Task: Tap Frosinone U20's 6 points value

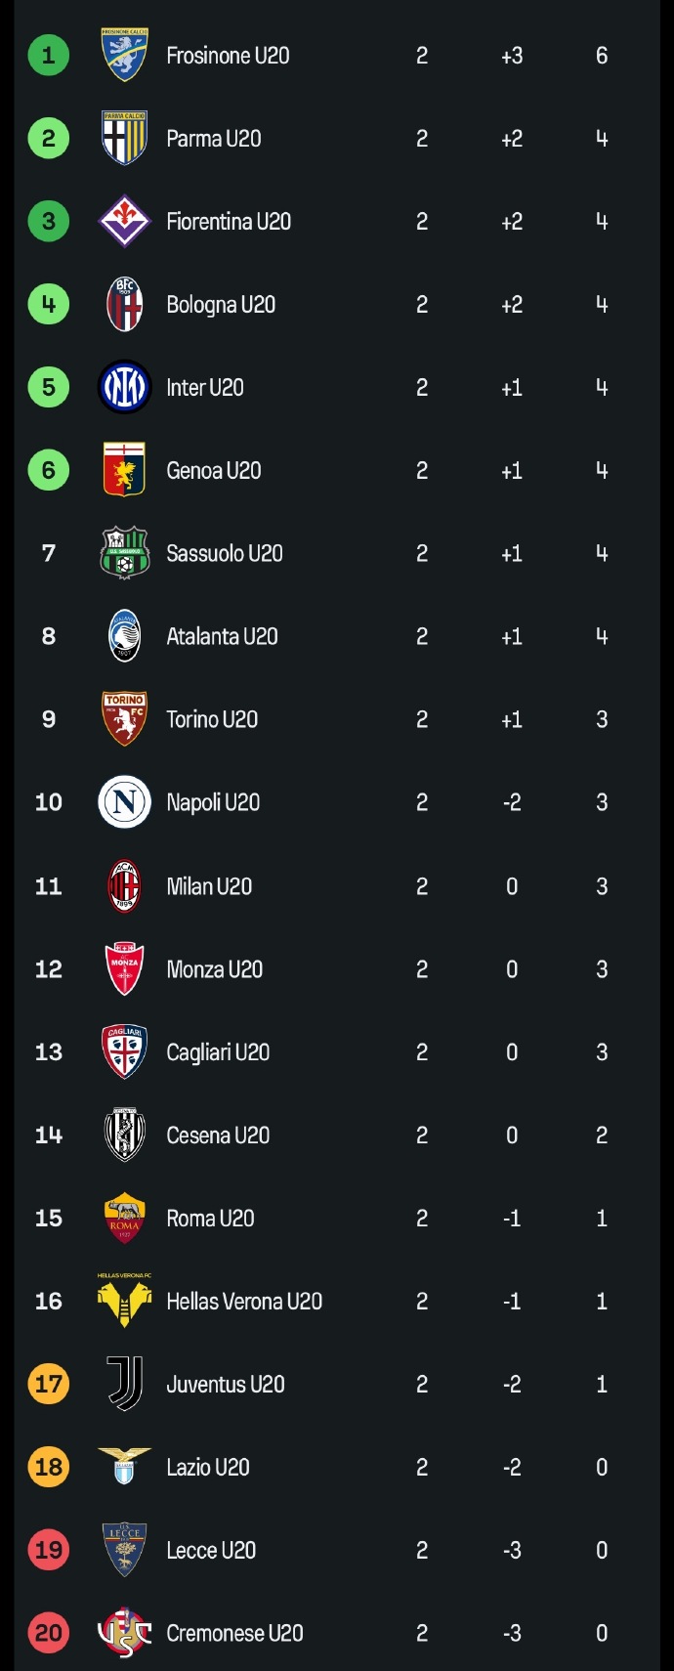Action: coord(602,56)
